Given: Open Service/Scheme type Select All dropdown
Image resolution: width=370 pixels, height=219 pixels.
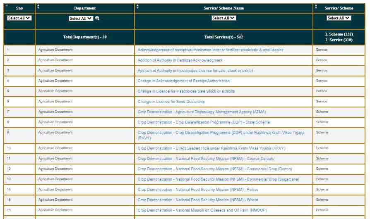Looking at the screenshot, I should [339, 18].
